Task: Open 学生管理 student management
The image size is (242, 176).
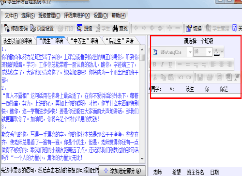Action: click(217, 29)
